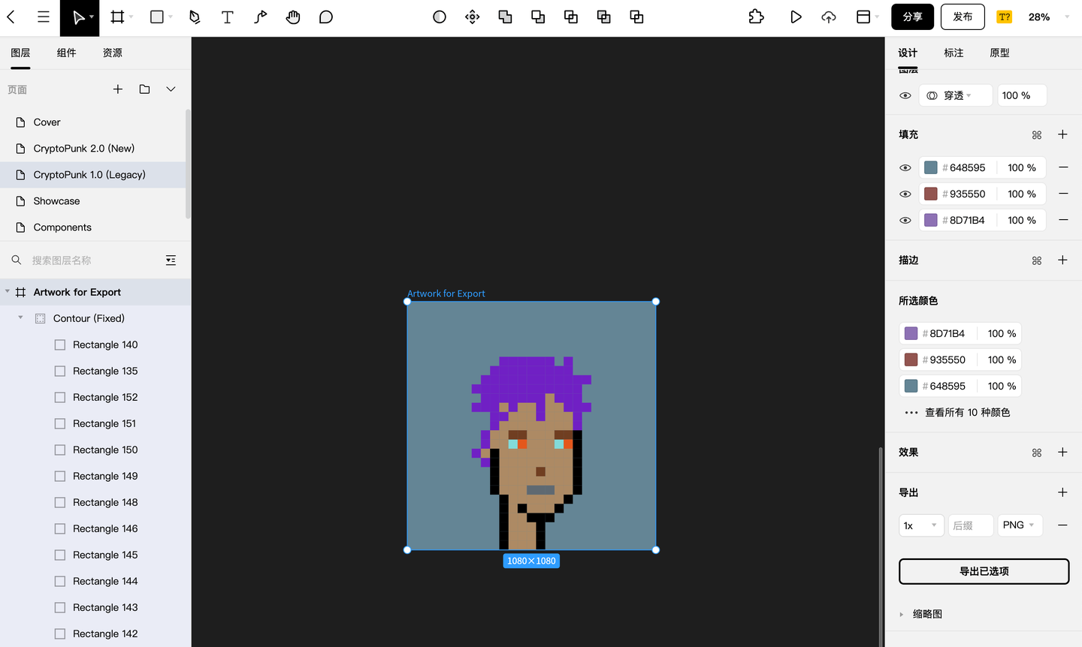Click the mask half-circle icon
The image size is (1082, 647).
[440, 17]
